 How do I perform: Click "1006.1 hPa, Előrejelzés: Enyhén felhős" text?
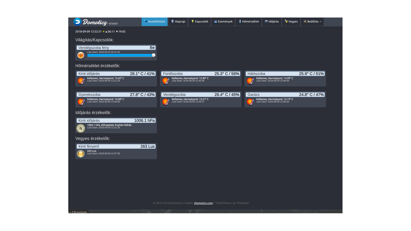point(109,125)
